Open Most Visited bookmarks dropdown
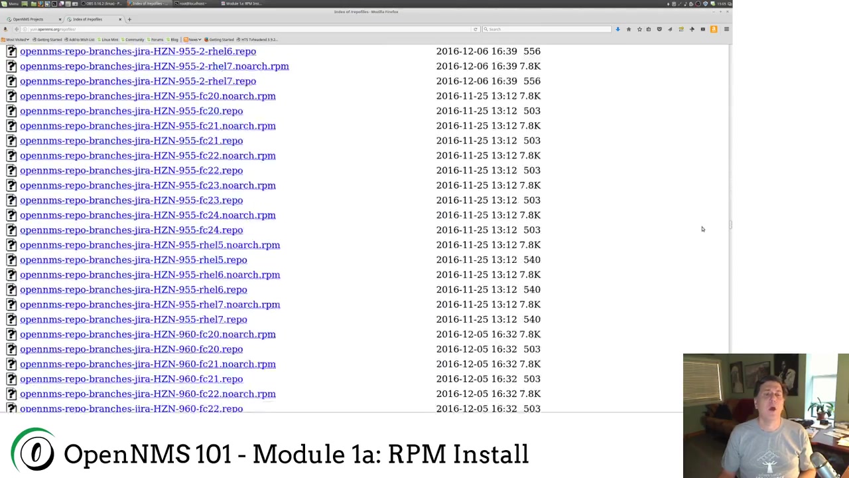This screenshot has width=849, height=478. coord(15,40)
